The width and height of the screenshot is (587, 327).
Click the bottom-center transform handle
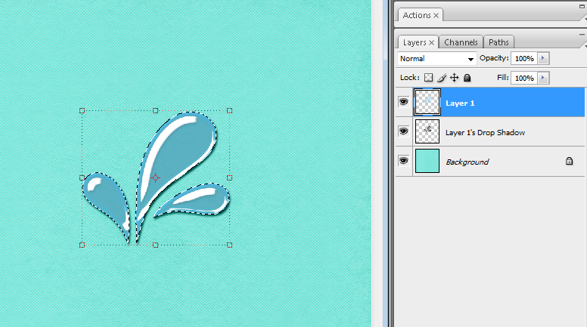pyautogui.click(x=155, y=245)
